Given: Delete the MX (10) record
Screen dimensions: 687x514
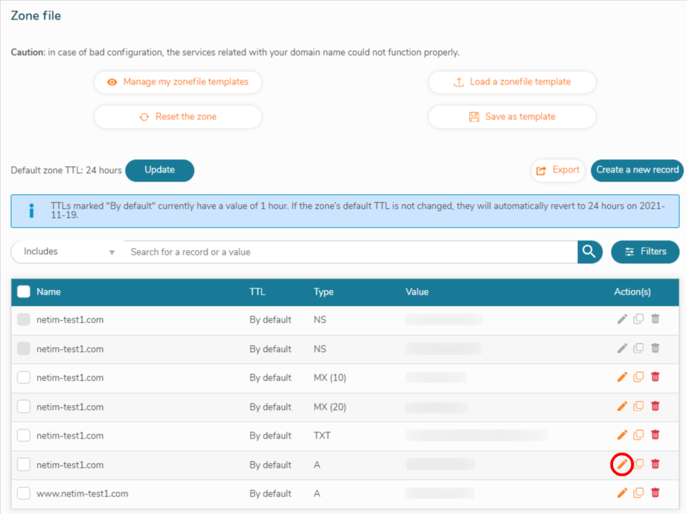Looking at the screenshot, I should (x=655, y=377).
